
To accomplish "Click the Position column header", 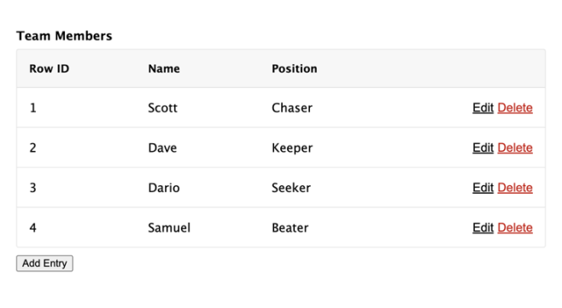I will (295, 68).
